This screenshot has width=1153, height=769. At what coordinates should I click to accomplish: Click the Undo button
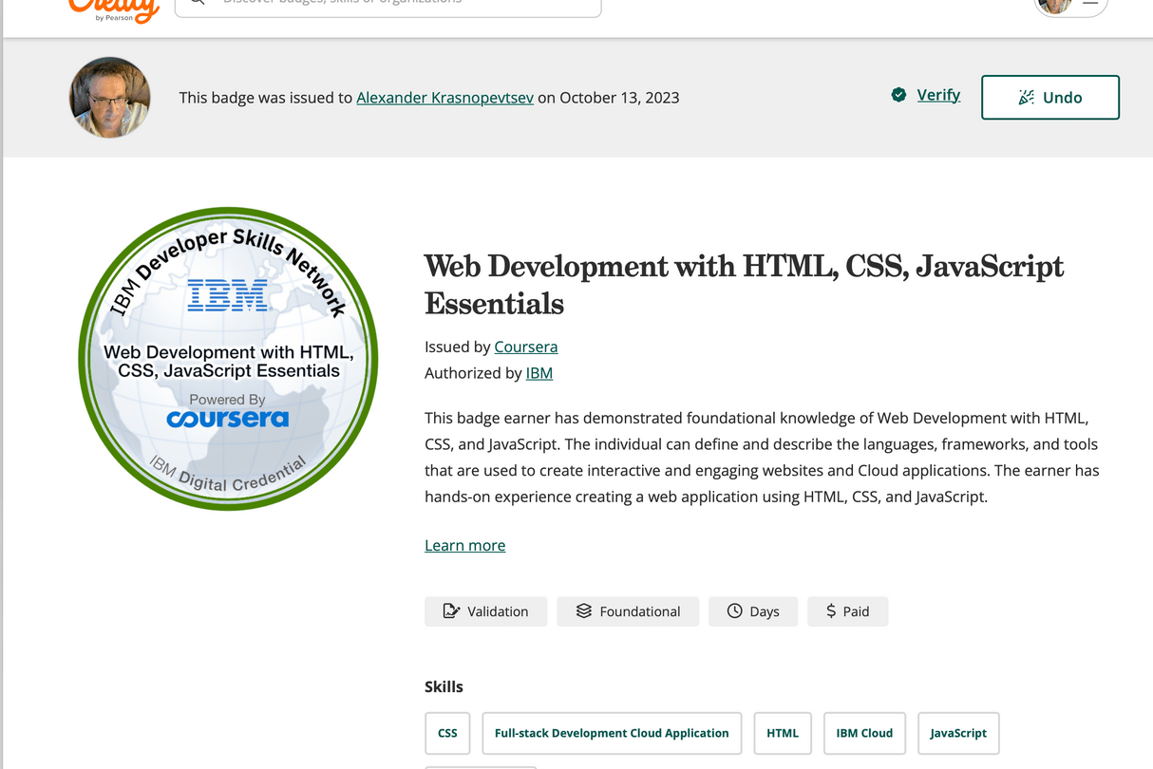point(1050,97)
